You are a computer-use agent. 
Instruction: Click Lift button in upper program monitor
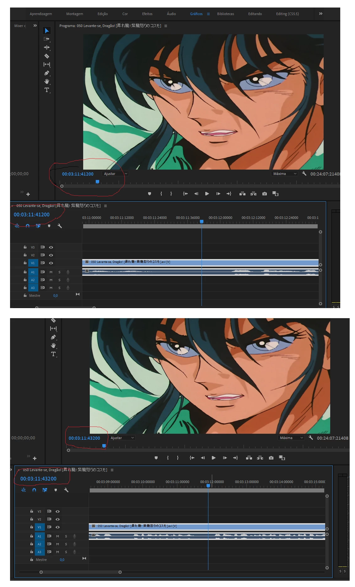[242, 194]
